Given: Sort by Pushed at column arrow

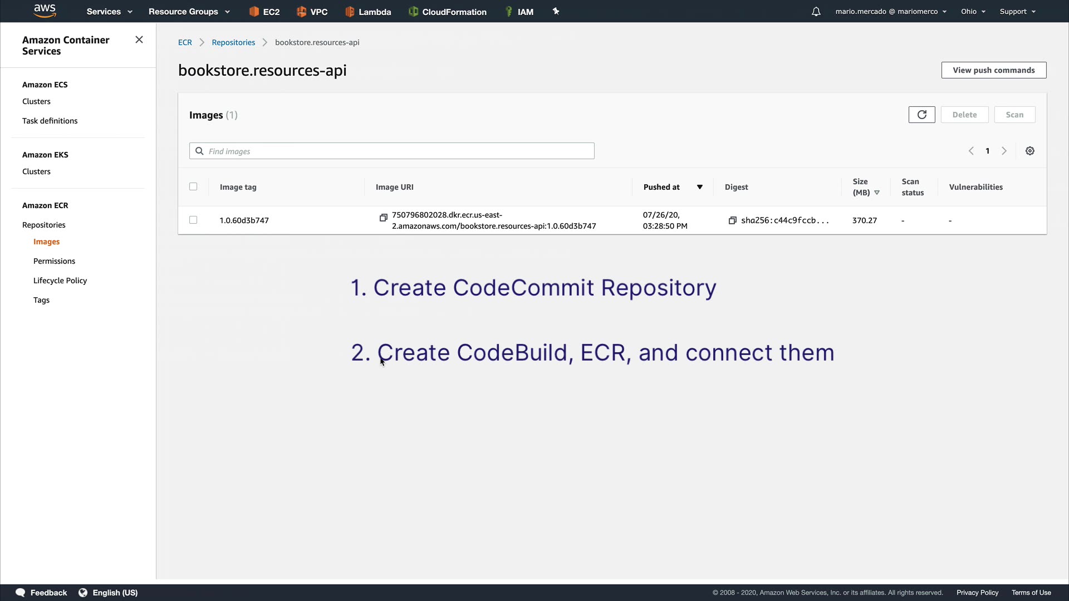Looking at the screenshot, I should (x=699, y=187).
